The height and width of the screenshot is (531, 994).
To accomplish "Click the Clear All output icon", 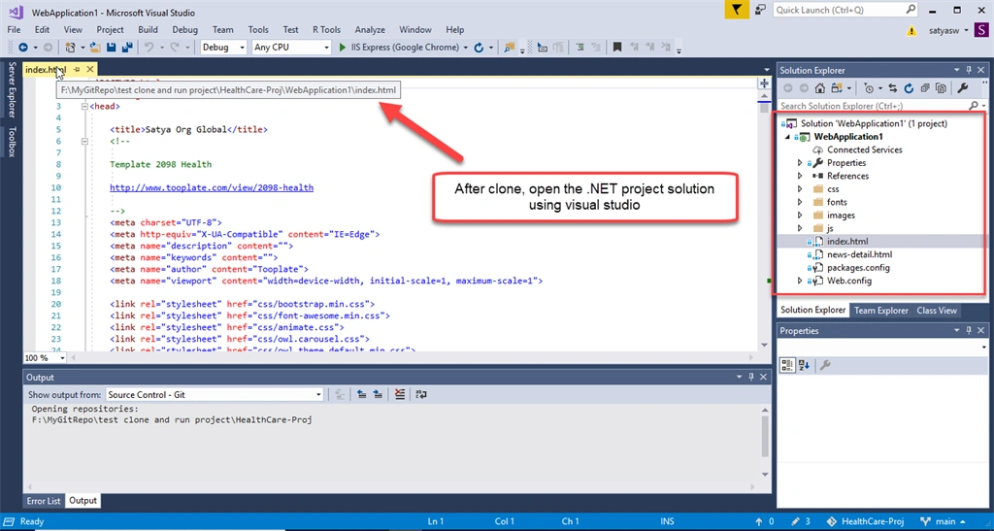I will pos(399,394).
